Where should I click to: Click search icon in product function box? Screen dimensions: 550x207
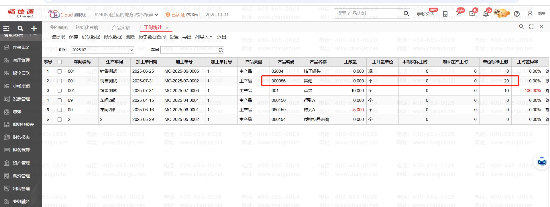pos(406,13)
